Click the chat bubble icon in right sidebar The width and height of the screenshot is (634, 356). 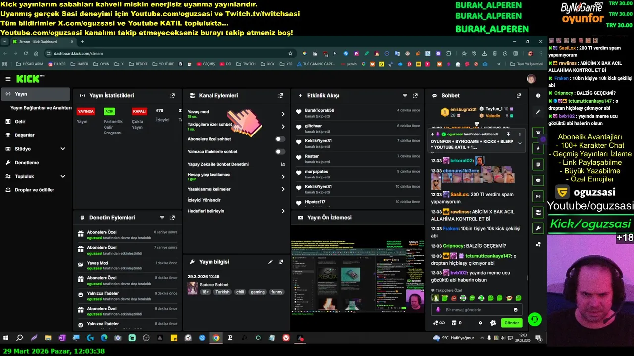click(538, 180)
